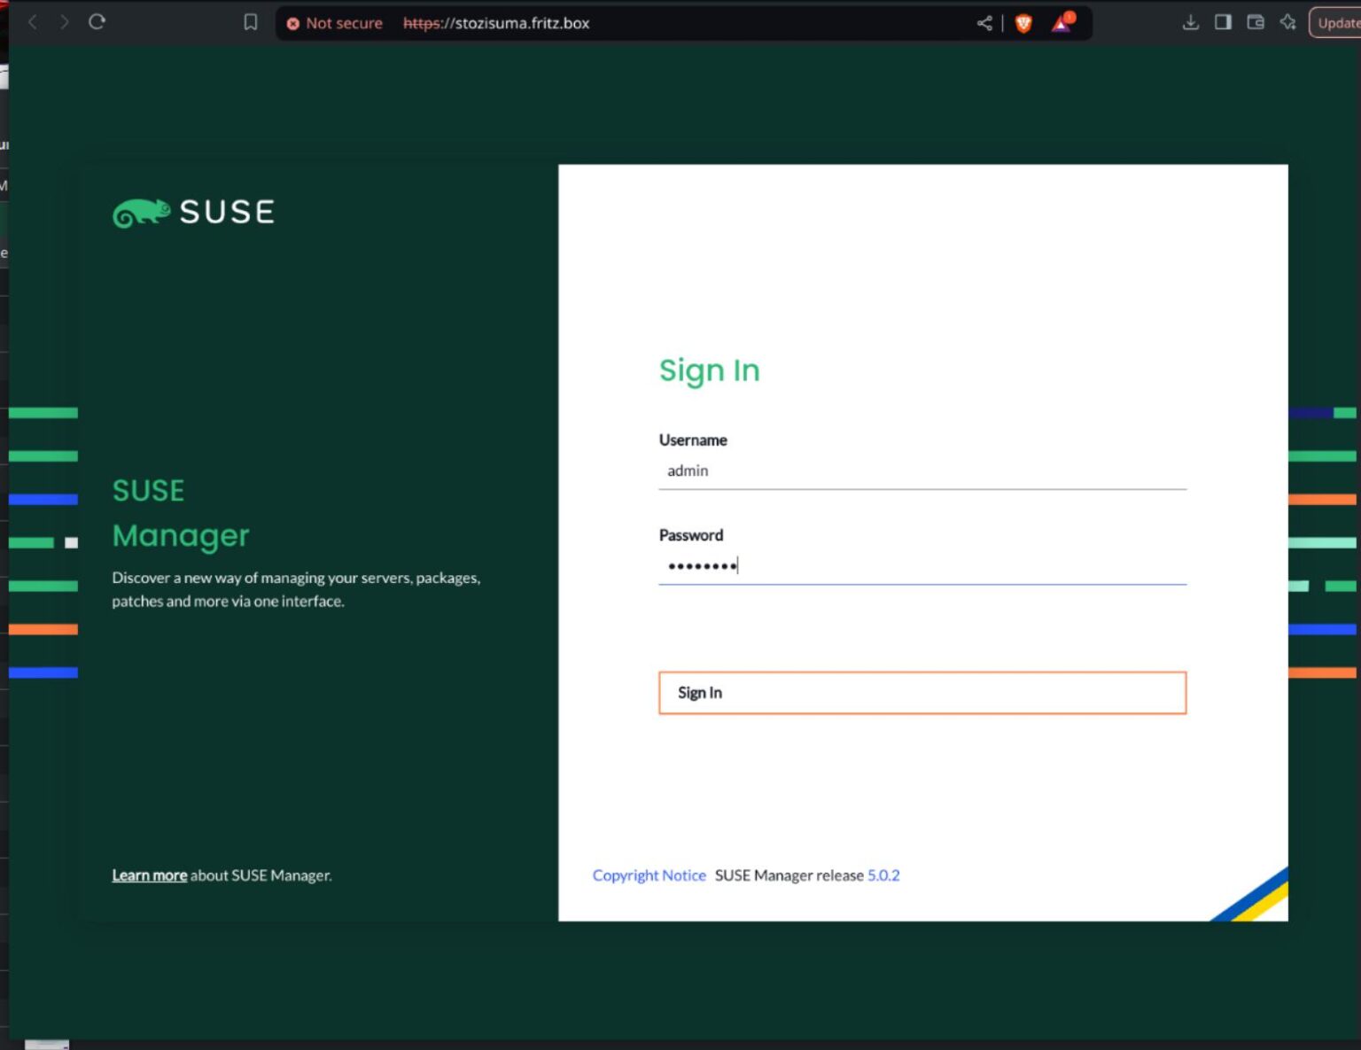Click the Password input field
Viewport: 1361px width, 1050px height.
tap(922, 565)
